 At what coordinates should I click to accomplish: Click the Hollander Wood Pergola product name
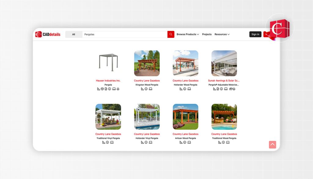coord(186,85)
